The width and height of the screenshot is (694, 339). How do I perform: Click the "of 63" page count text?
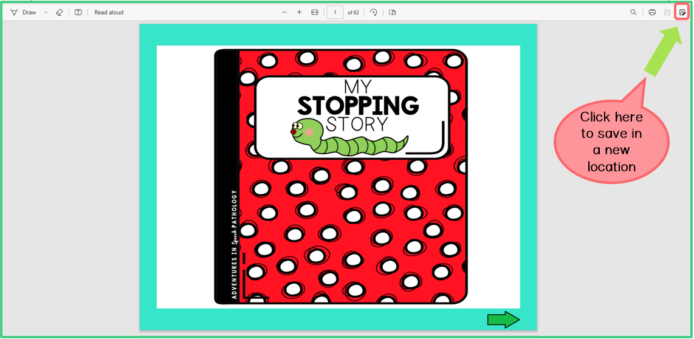click(353, 12)
